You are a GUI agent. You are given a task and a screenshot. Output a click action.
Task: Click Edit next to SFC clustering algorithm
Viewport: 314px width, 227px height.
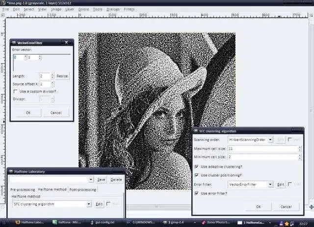(99, 204)
